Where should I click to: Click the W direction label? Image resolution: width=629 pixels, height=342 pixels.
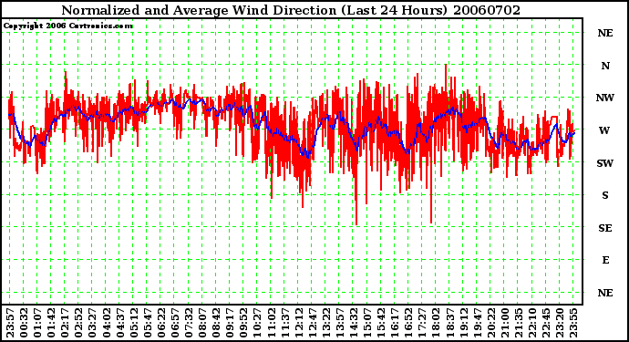pyautogui.click(x=604, y=130)
